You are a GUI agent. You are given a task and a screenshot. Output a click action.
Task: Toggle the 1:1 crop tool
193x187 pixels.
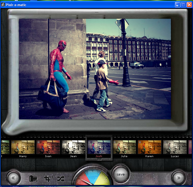click(48, 179)
